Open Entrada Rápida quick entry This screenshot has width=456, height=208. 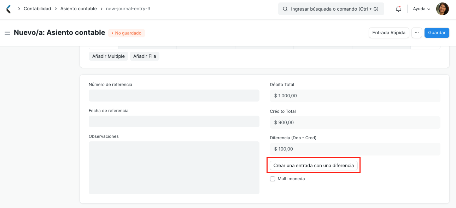pos(389,33)
